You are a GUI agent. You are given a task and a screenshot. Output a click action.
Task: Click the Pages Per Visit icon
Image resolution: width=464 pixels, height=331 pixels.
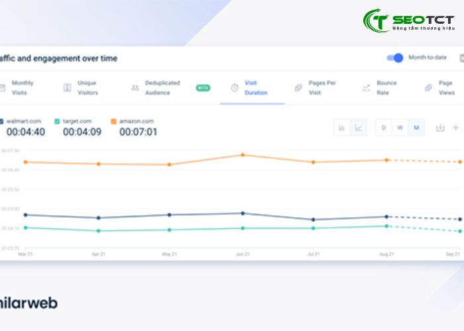tap(298, 88)
